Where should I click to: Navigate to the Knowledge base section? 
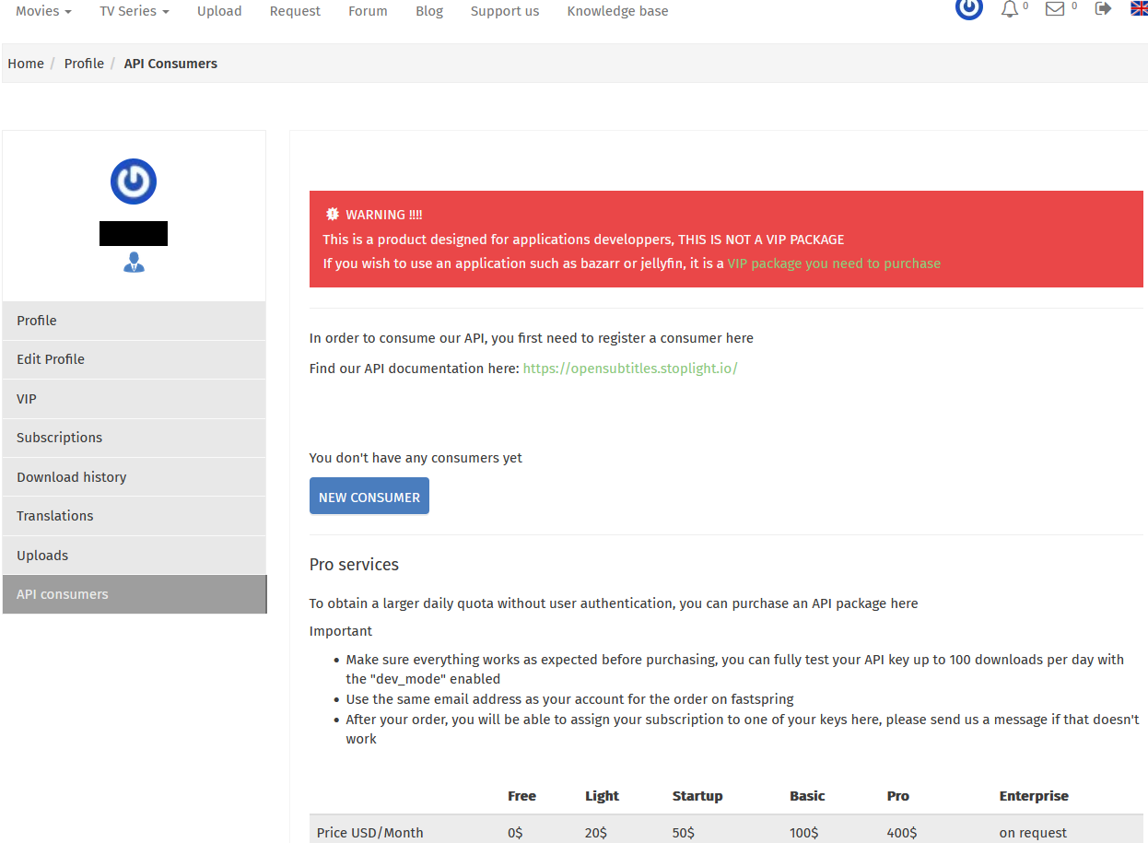[617, 11]
